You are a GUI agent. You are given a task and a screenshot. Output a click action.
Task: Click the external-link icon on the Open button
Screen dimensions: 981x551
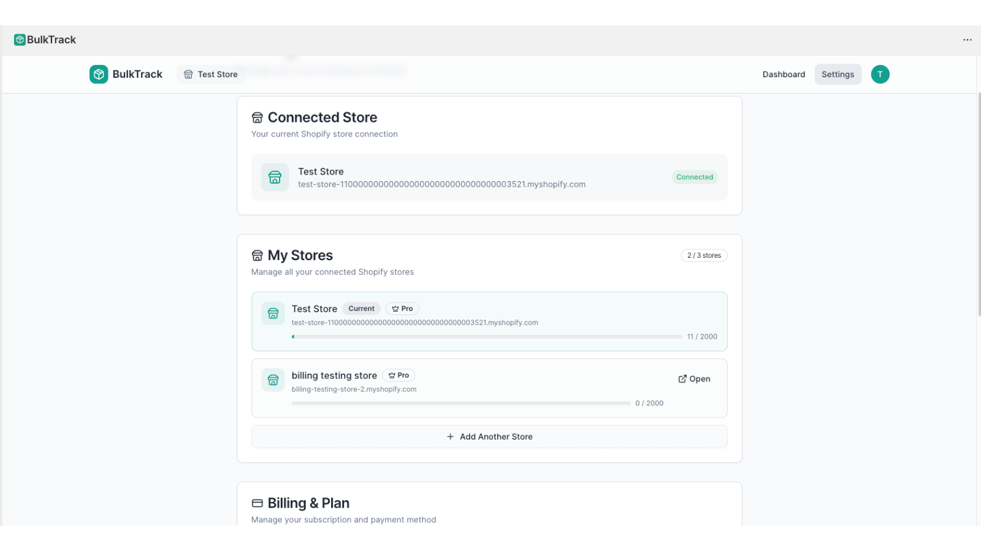tap(682, 378)
